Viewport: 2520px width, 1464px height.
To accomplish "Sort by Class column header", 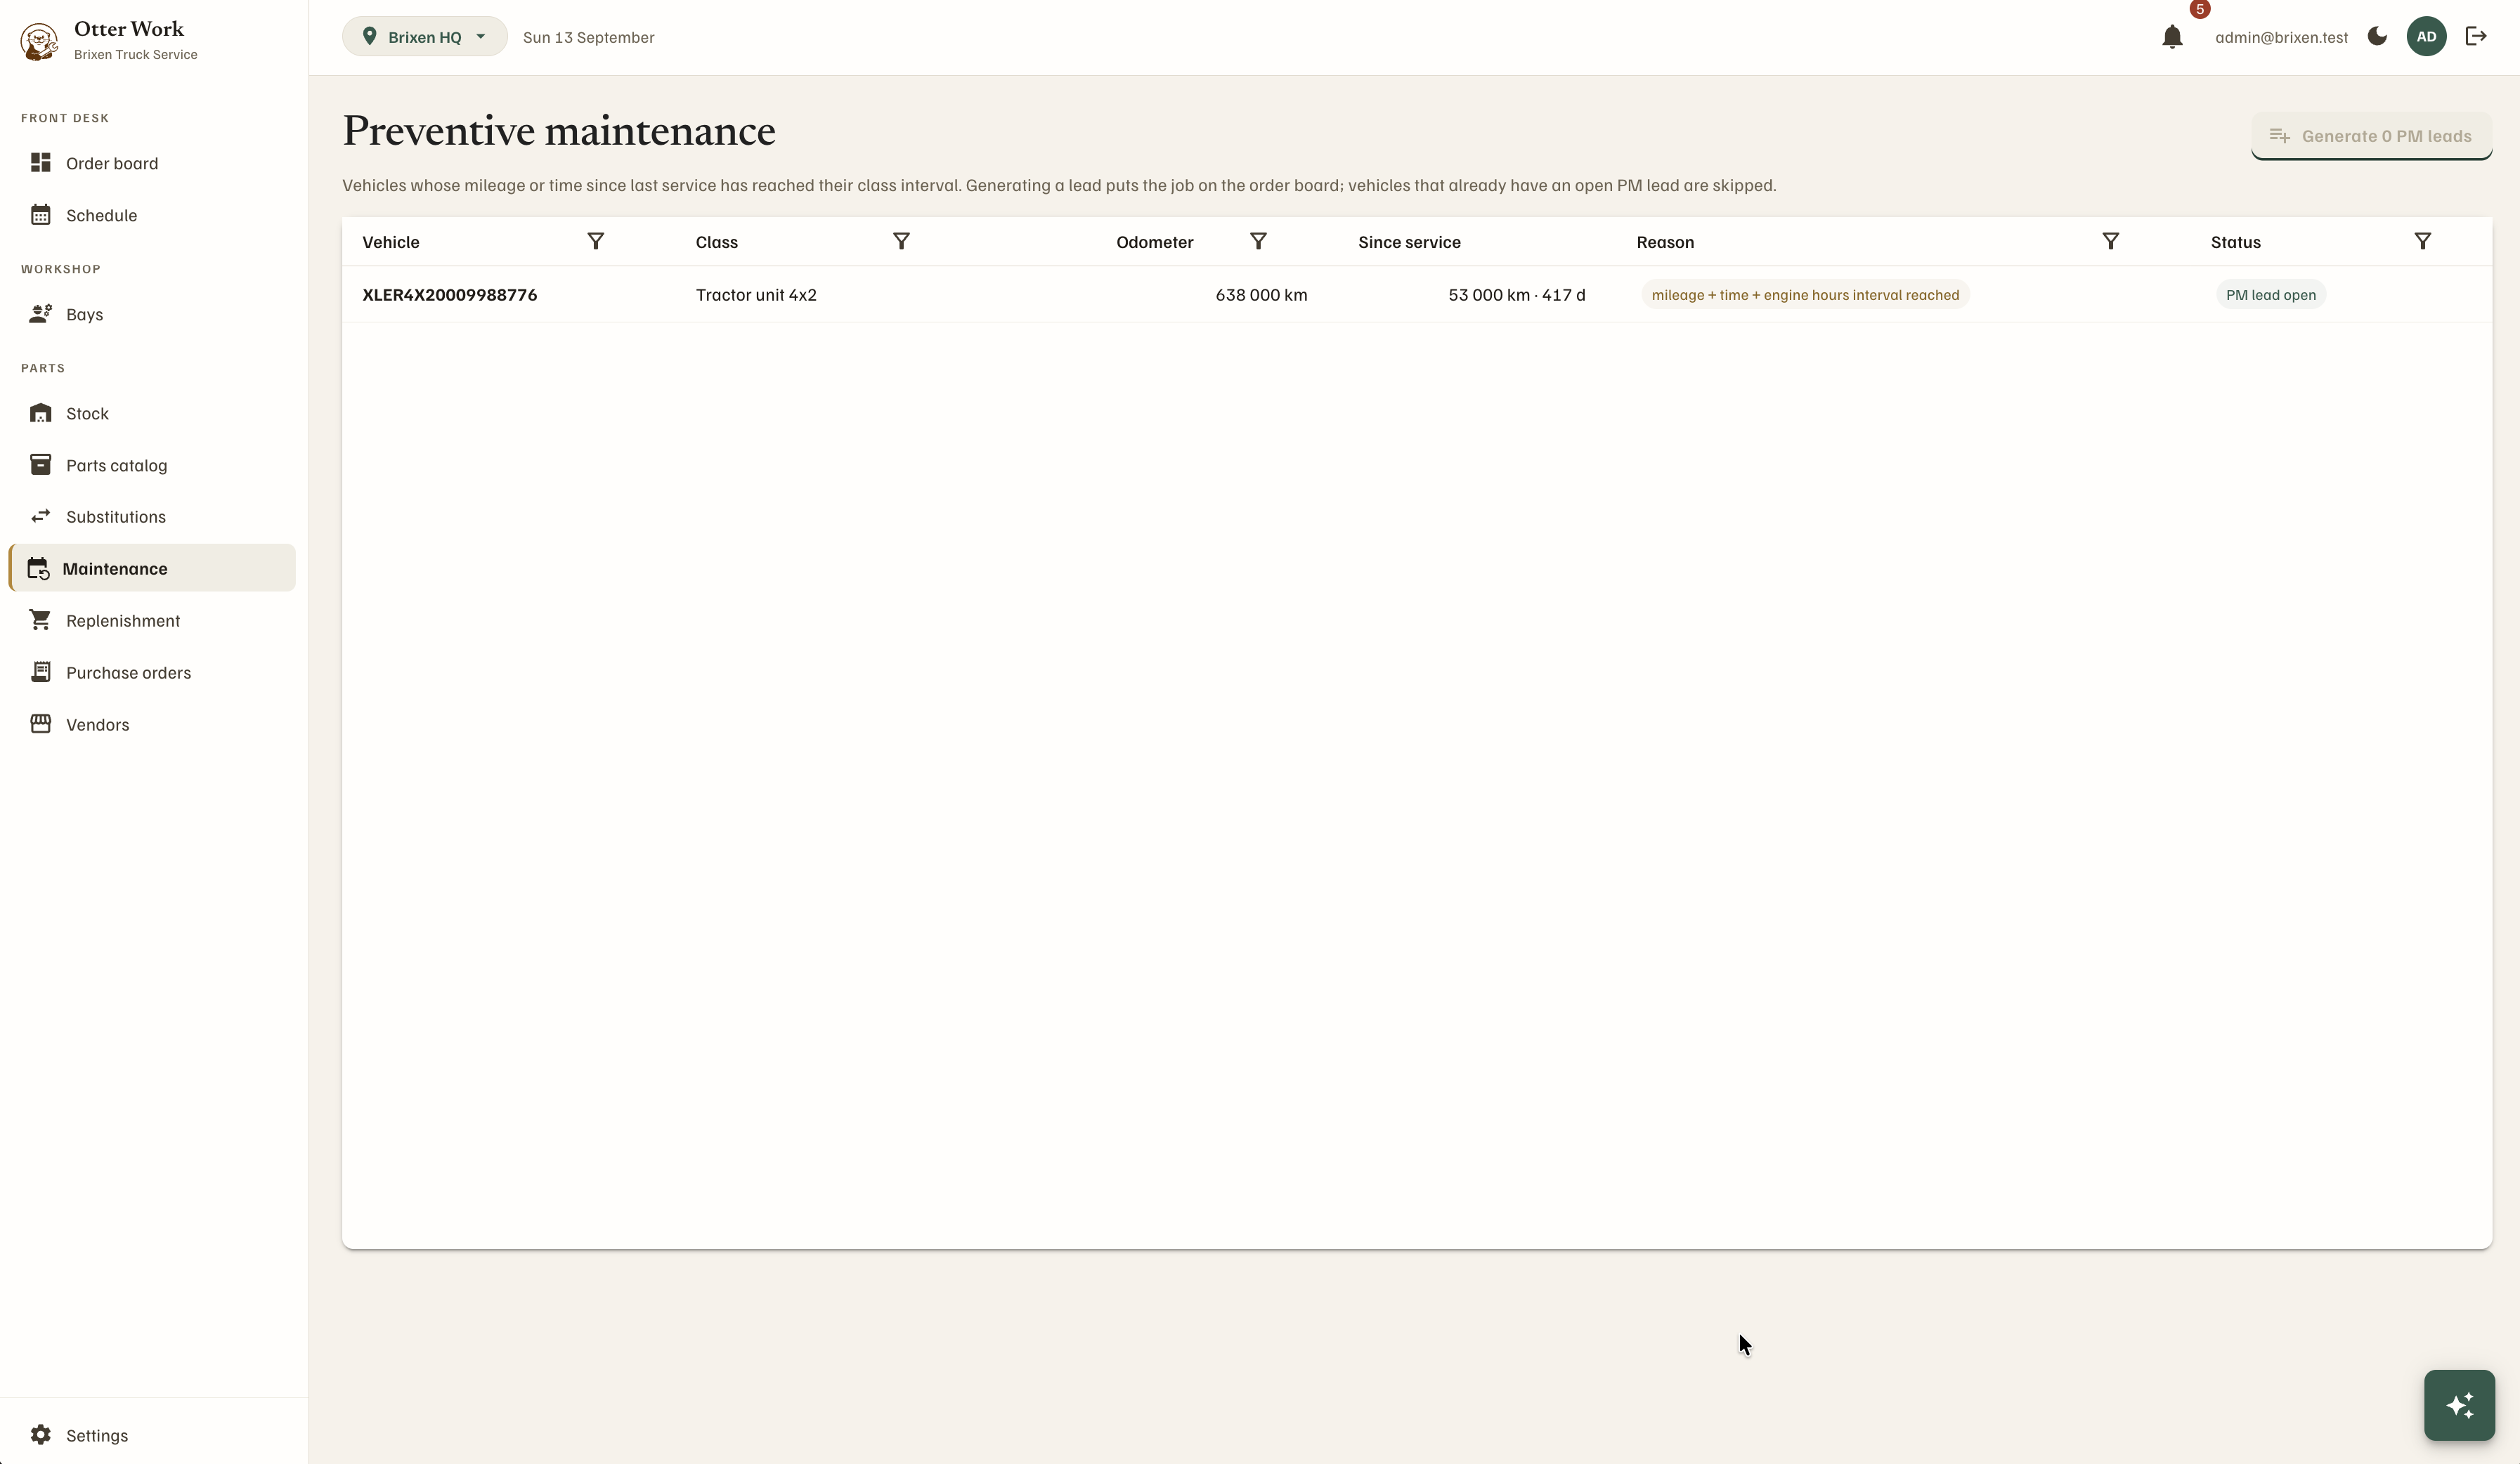I will tap(717, 242).
